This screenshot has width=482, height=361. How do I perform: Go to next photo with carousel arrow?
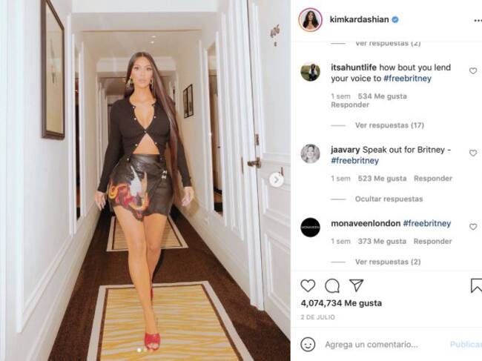click(x=277, y=179)
